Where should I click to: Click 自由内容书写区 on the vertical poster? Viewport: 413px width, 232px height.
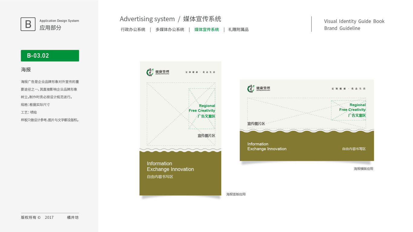click(x=160, y=177)
